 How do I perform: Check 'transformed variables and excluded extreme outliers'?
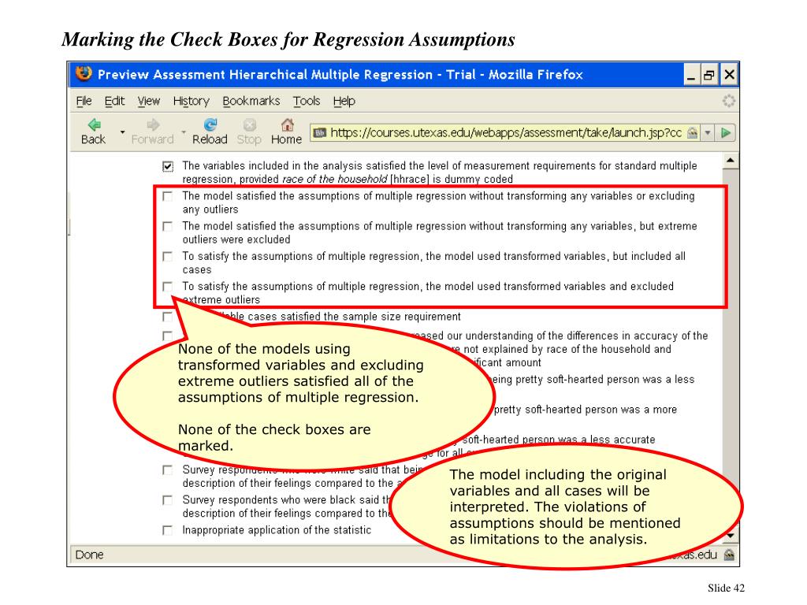point(168,286)
